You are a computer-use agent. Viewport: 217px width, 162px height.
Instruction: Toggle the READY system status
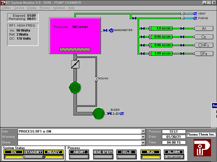53,152
